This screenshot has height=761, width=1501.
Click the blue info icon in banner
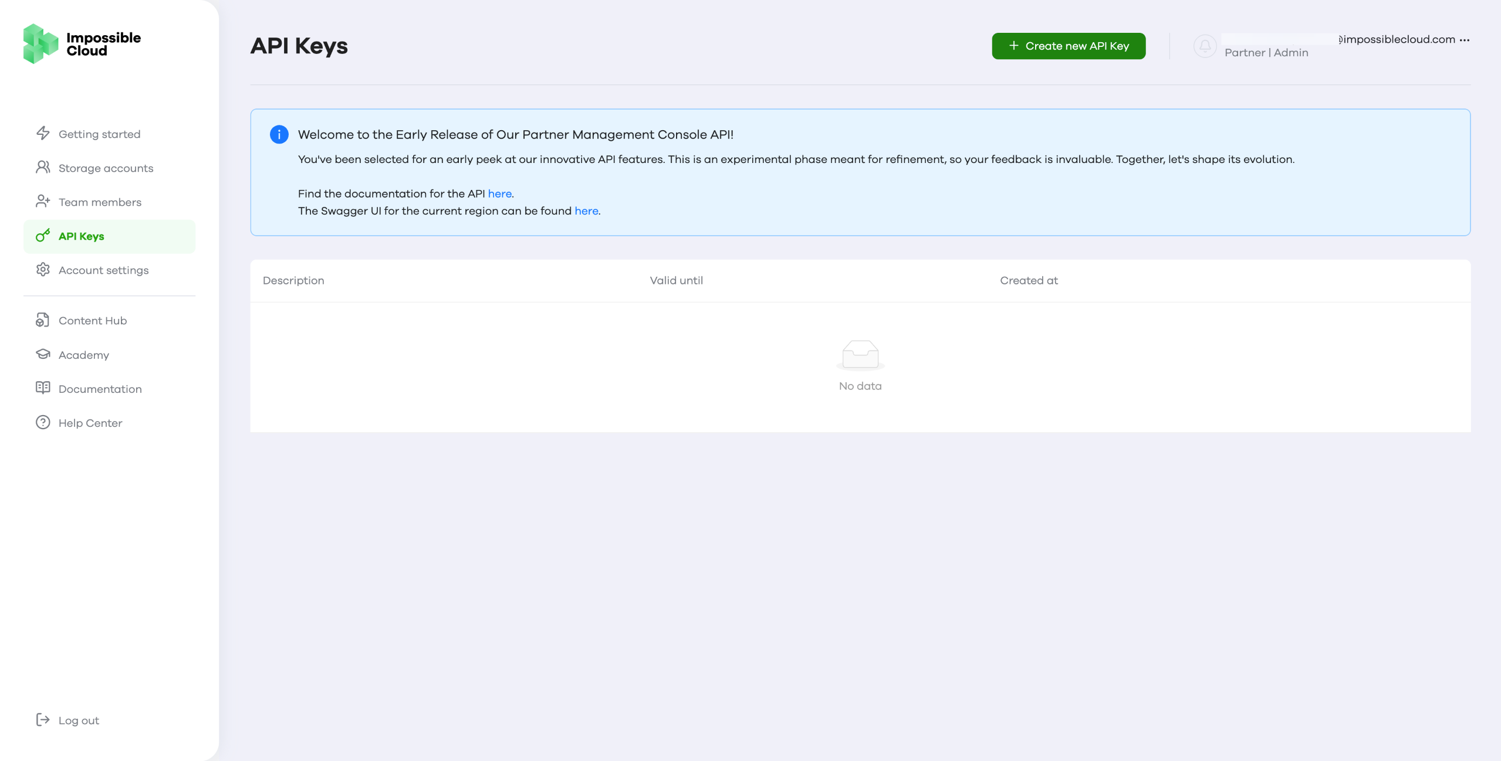279,134
